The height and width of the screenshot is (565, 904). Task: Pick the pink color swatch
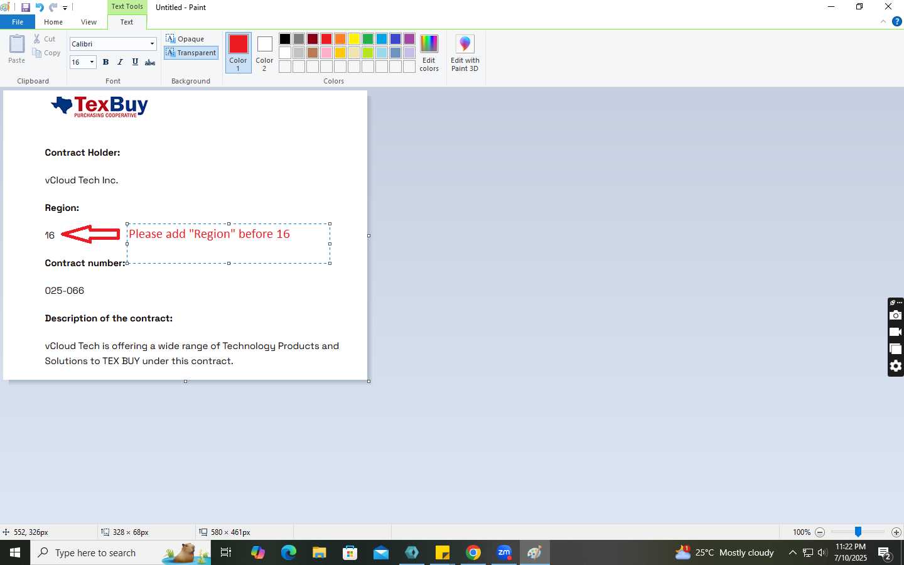pyautogui.click(x=326, y=53)
